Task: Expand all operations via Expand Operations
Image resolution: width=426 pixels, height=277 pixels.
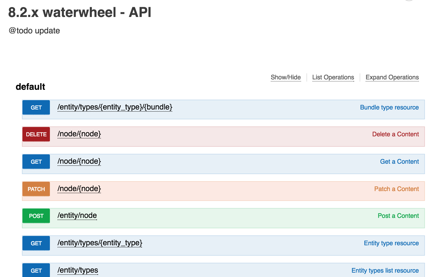Action: point(392,77)
